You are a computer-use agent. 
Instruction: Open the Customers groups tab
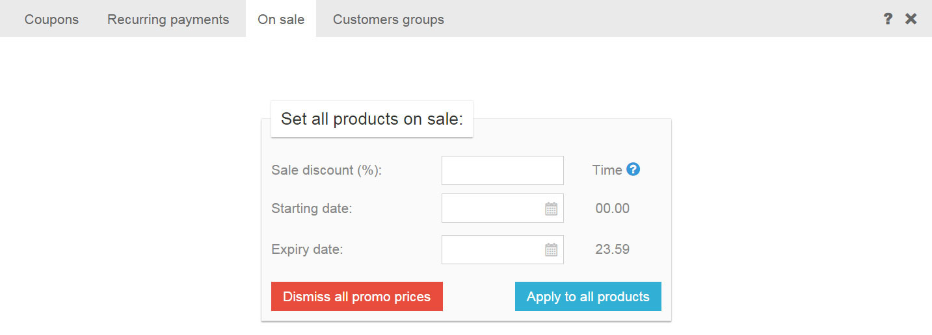coord(388,19)
